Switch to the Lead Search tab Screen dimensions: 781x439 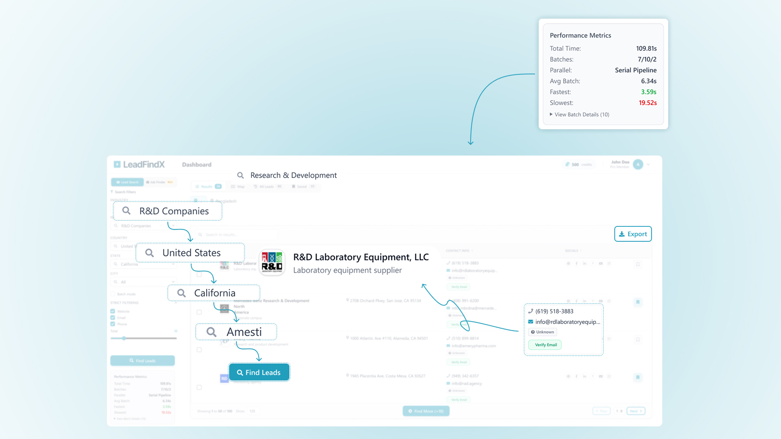pos(127,182)
